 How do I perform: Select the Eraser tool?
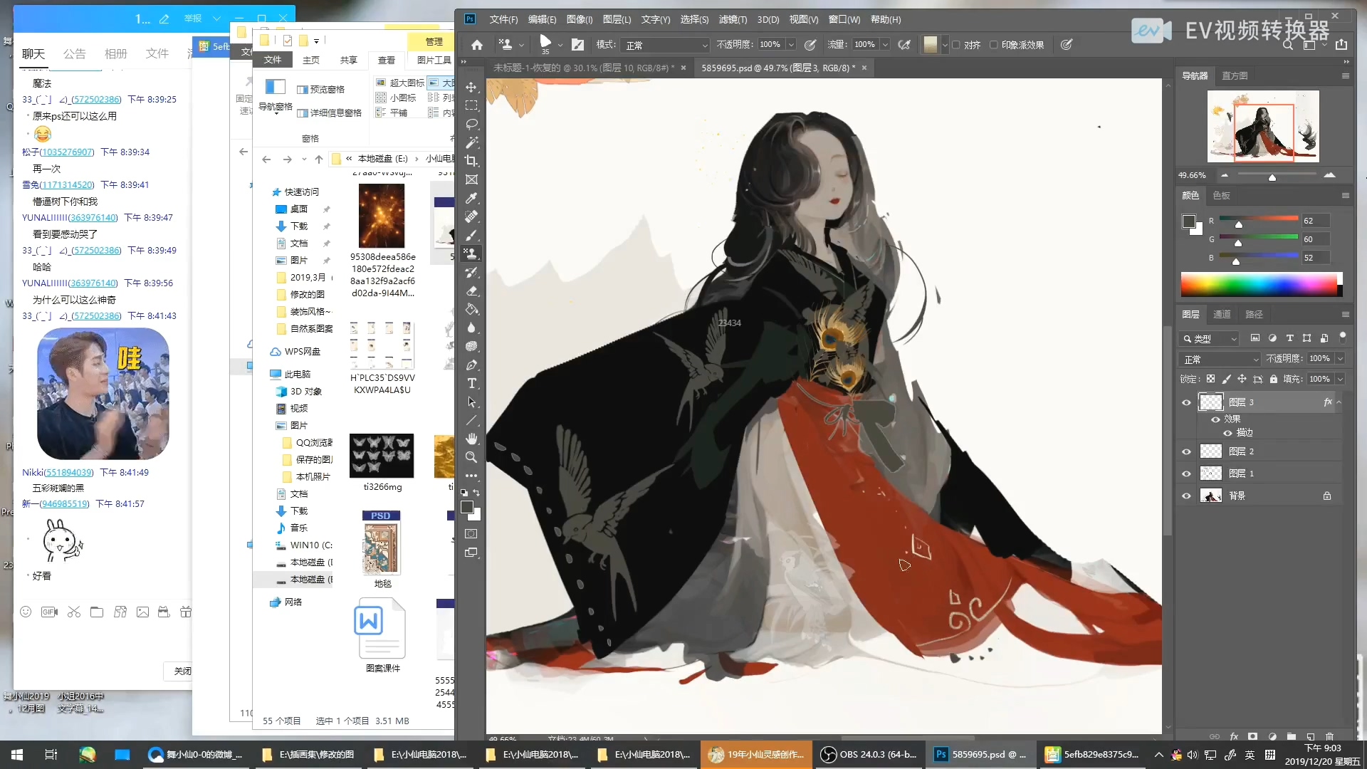[x=471, y=291]
